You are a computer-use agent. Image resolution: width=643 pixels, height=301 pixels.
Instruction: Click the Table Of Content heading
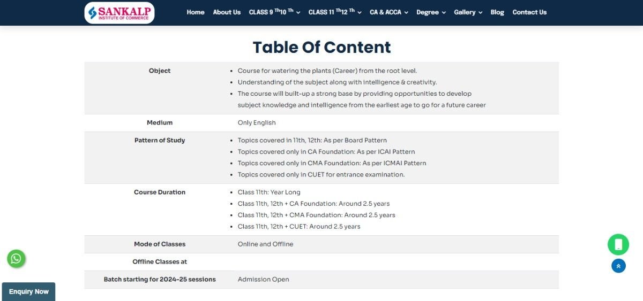[x=322, y=47]
